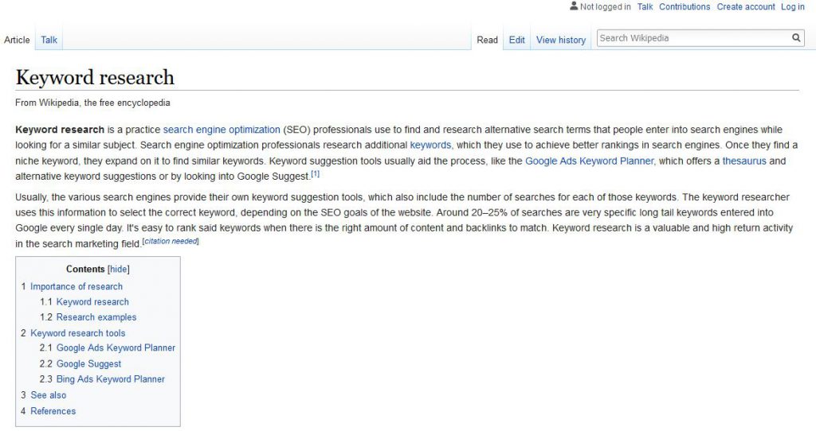Open the Edit tab
Screen dimensions: 816x431
point(516,40)
